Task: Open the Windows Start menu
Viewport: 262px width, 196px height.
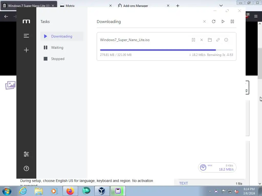Action: point(7,191)
